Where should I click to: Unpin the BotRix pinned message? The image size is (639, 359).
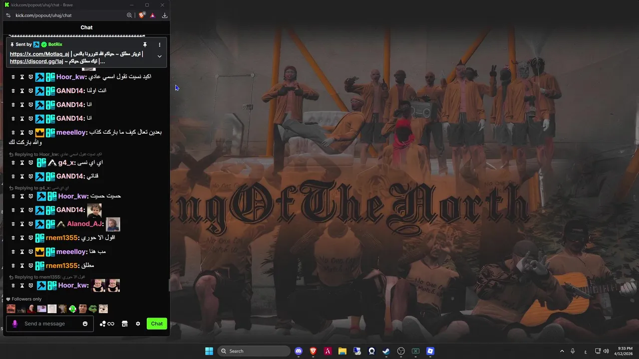click(x=145, y=44)
